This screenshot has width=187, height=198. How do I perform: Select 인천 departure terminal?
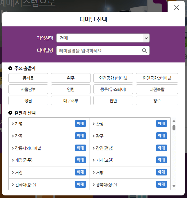tap(71, 89)
